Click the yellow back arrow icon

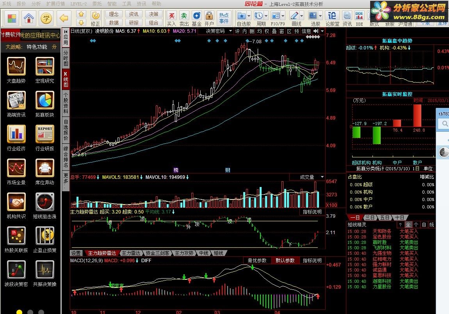[x=64, y=19]
